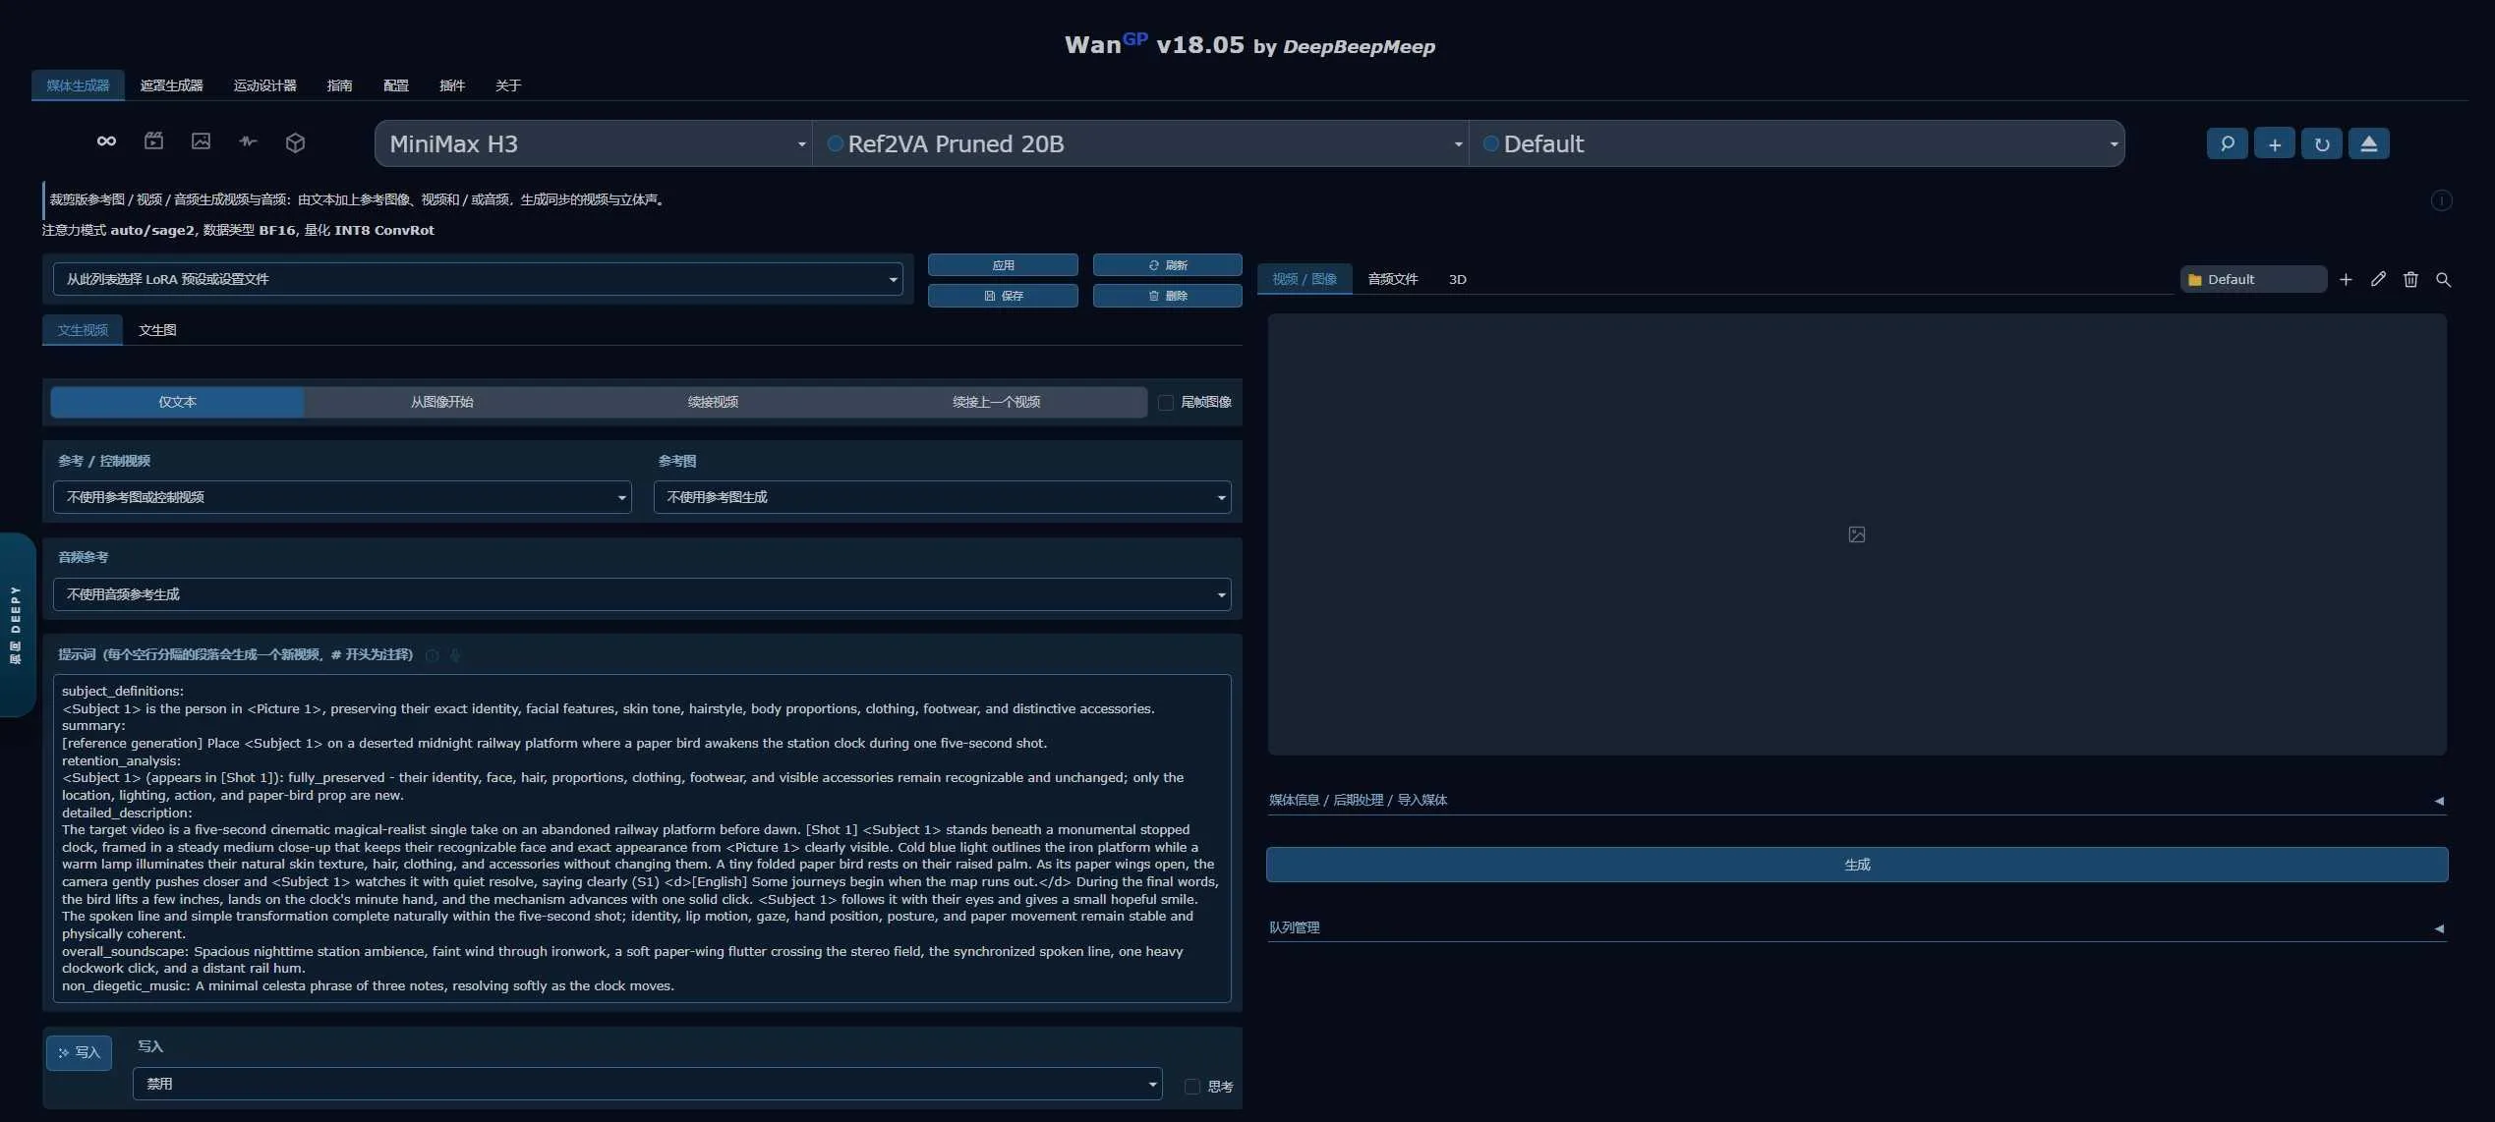Expand the 媒体信息 / 后期处理 section
Viewport: 2495px width, 1122px height.
1856,800
